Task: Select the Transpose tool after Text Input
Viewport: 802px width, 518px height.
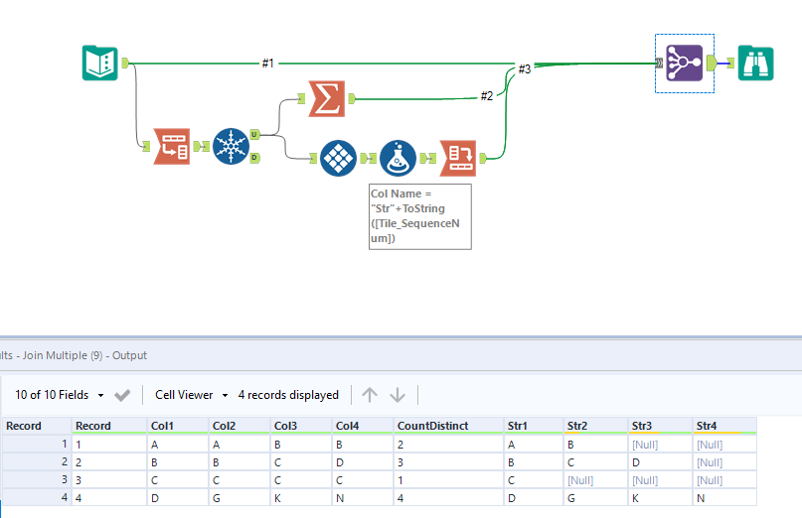Action: click(172, 147)
